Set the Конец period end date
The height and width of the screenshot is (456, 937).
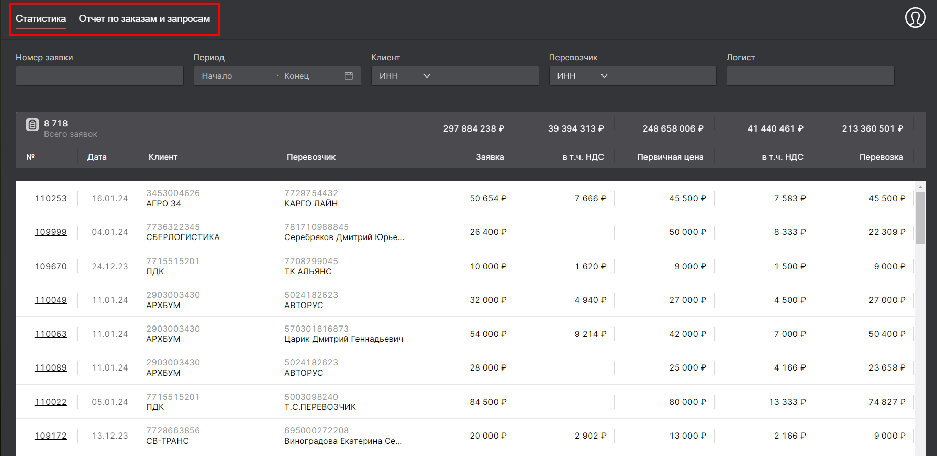309,76
